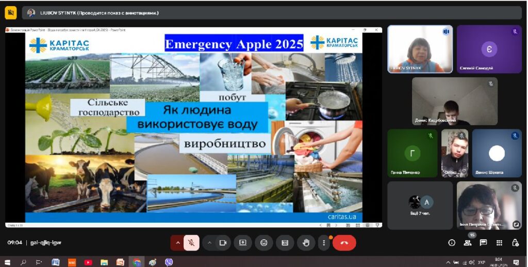Select LIUBOV SYTNYK video tile
The height and width of the screenshot is (267, 528).
point(420,49)
